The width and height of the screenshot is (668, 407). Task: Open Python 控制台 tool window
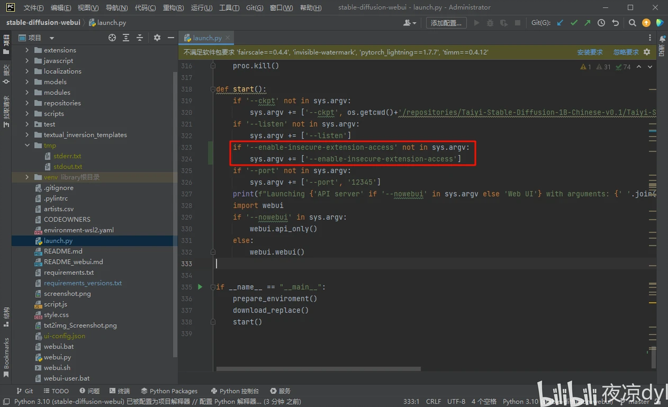[235, 391]
